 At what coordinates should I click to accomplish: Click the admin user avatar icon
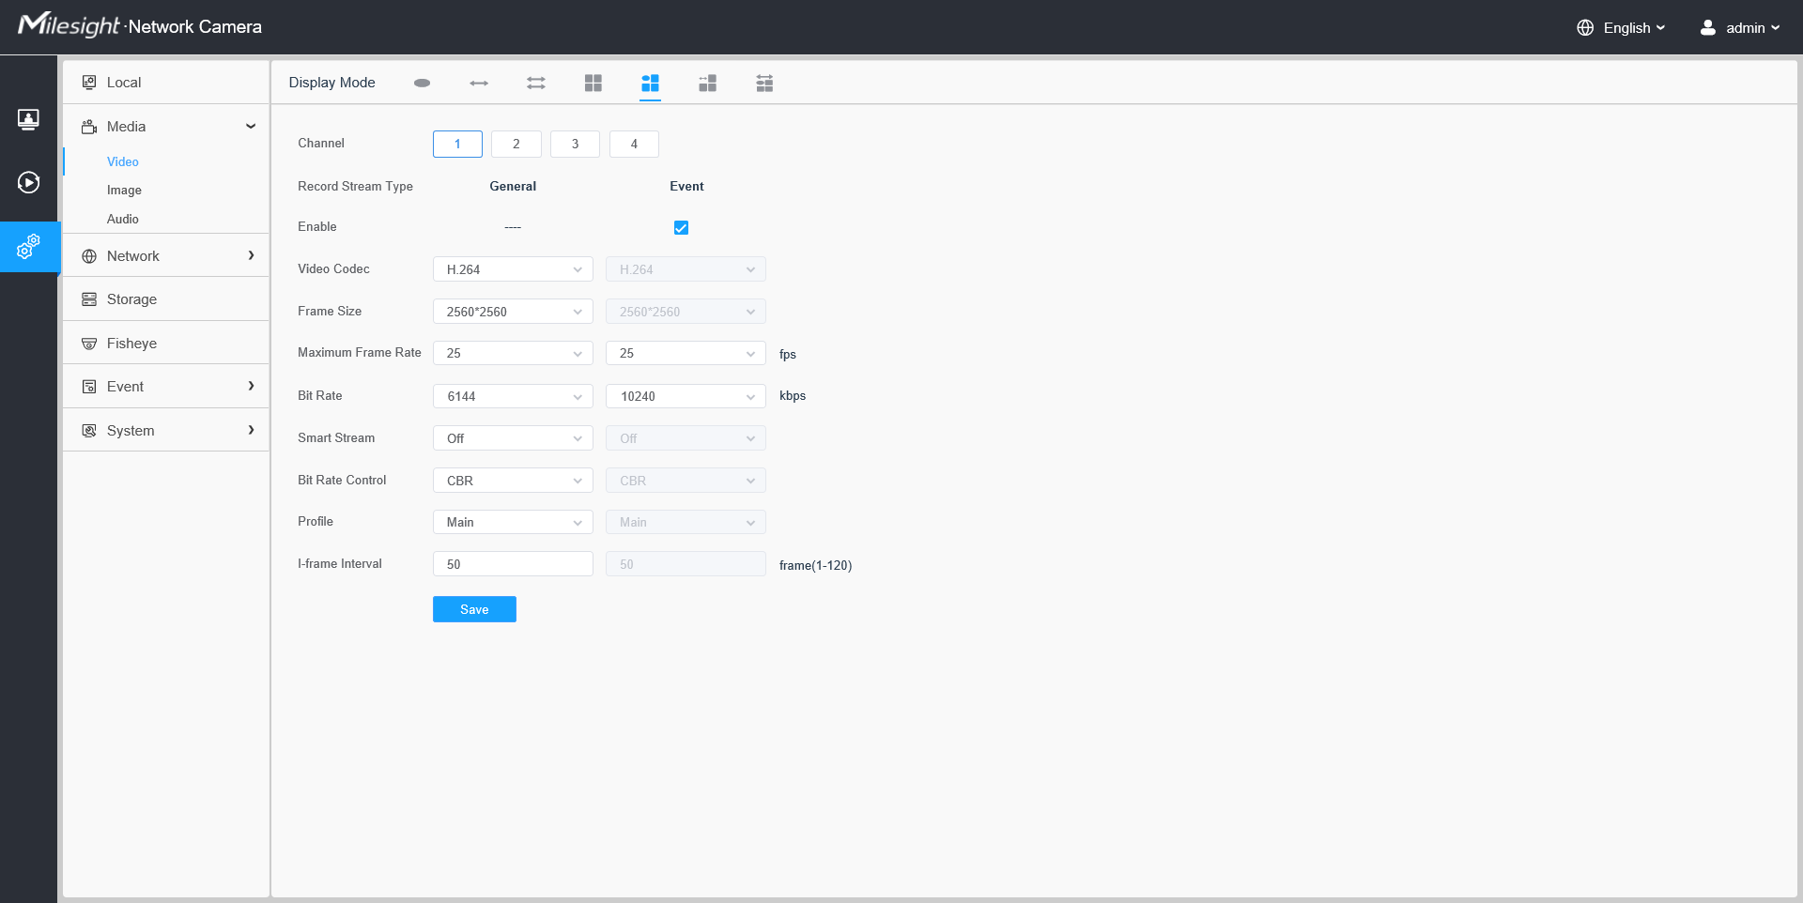1708,28
